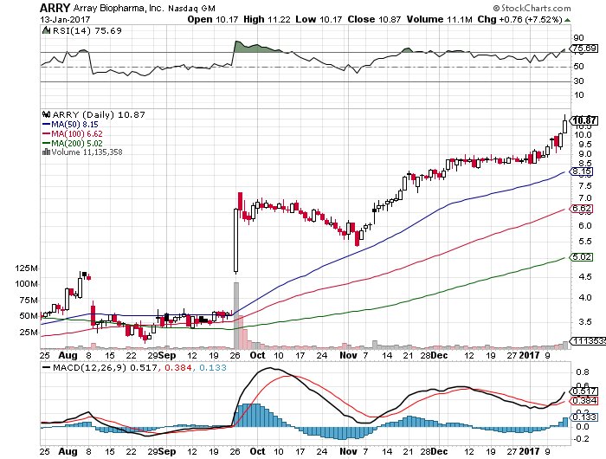Viewport: 606px width, 459px height.
Task: Click the long white Sep 26 gap-up candlestick
Action: pos(236,241)
